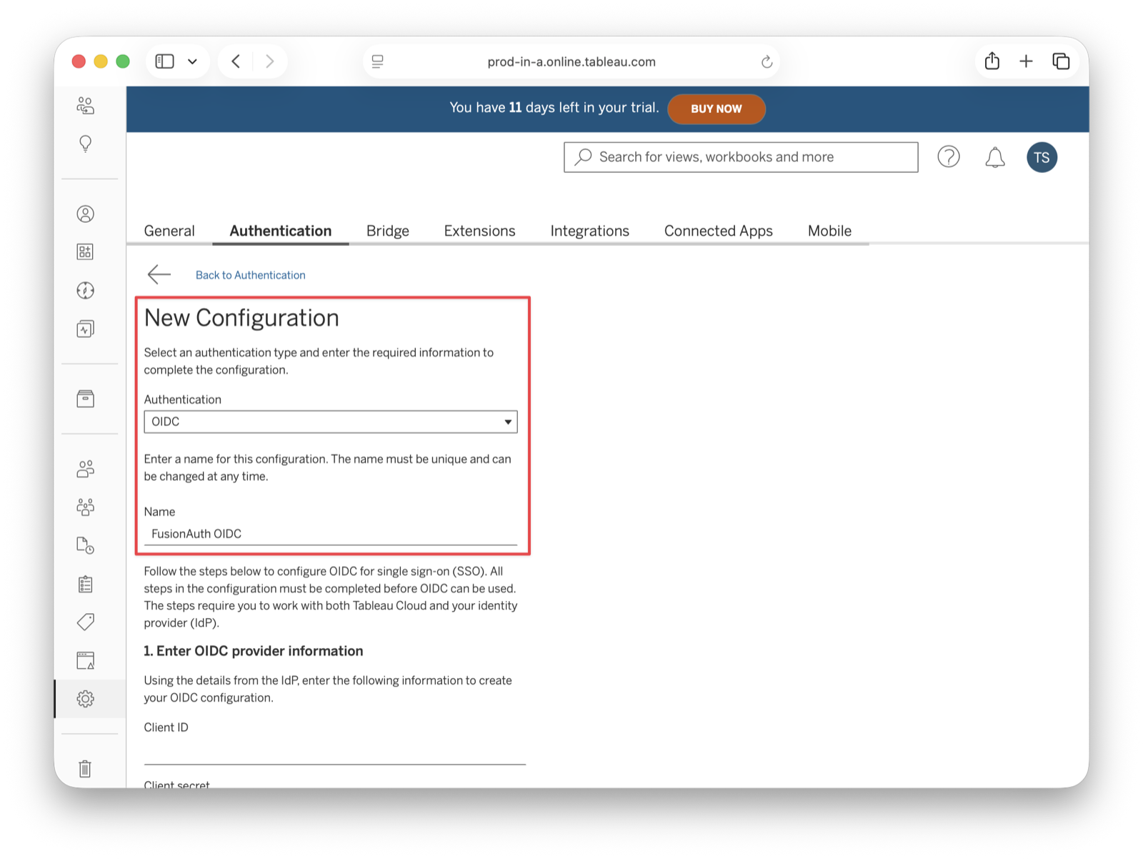Open Shared with Me from the sidebar

86,105
